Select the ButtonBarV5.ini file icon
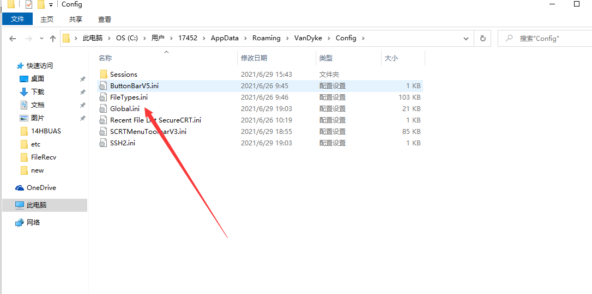Viewport: 592px width, 294px height. tap(103, 86)
